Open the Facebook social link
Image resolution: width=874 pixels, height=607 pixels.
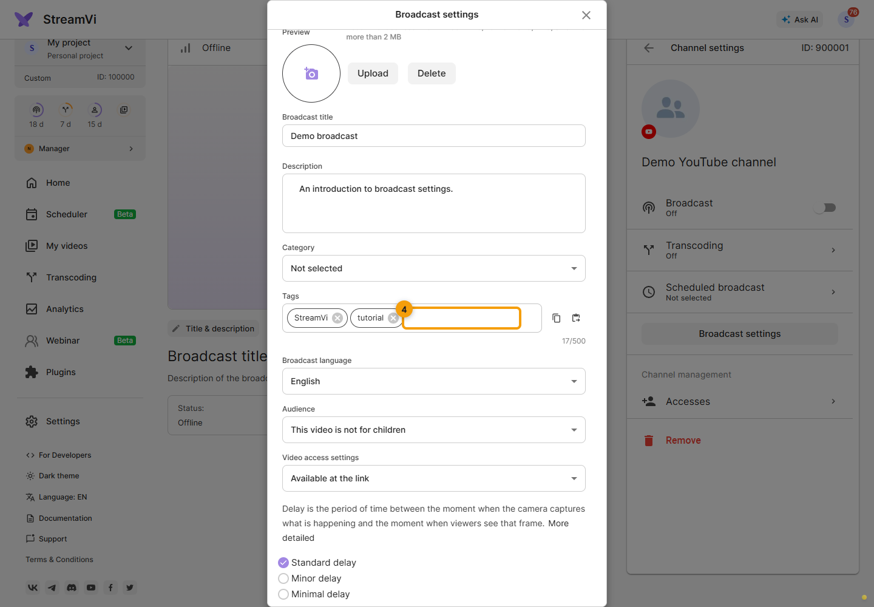110,588
